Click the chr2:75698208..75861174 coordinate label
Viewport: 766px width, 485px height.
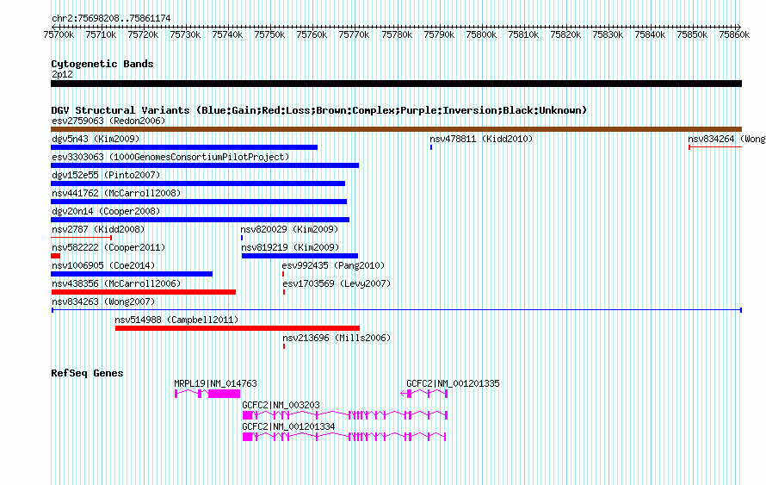(x=111, y=19)
